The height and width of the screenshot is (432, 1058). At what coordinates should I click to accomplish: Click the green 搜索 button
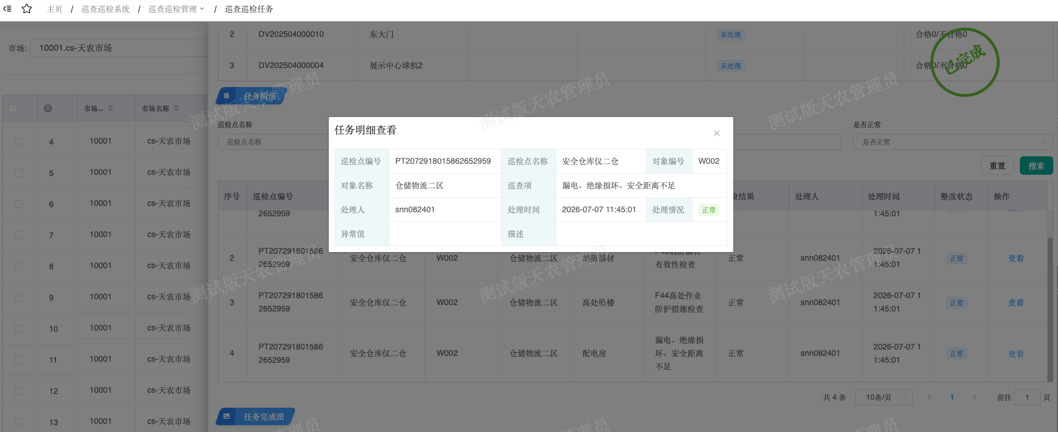[1036, 166]
